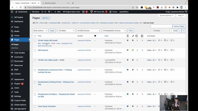Viewport: 198px width, 111px height.
Task: Expand the Help panel
Action: [181, 15]
